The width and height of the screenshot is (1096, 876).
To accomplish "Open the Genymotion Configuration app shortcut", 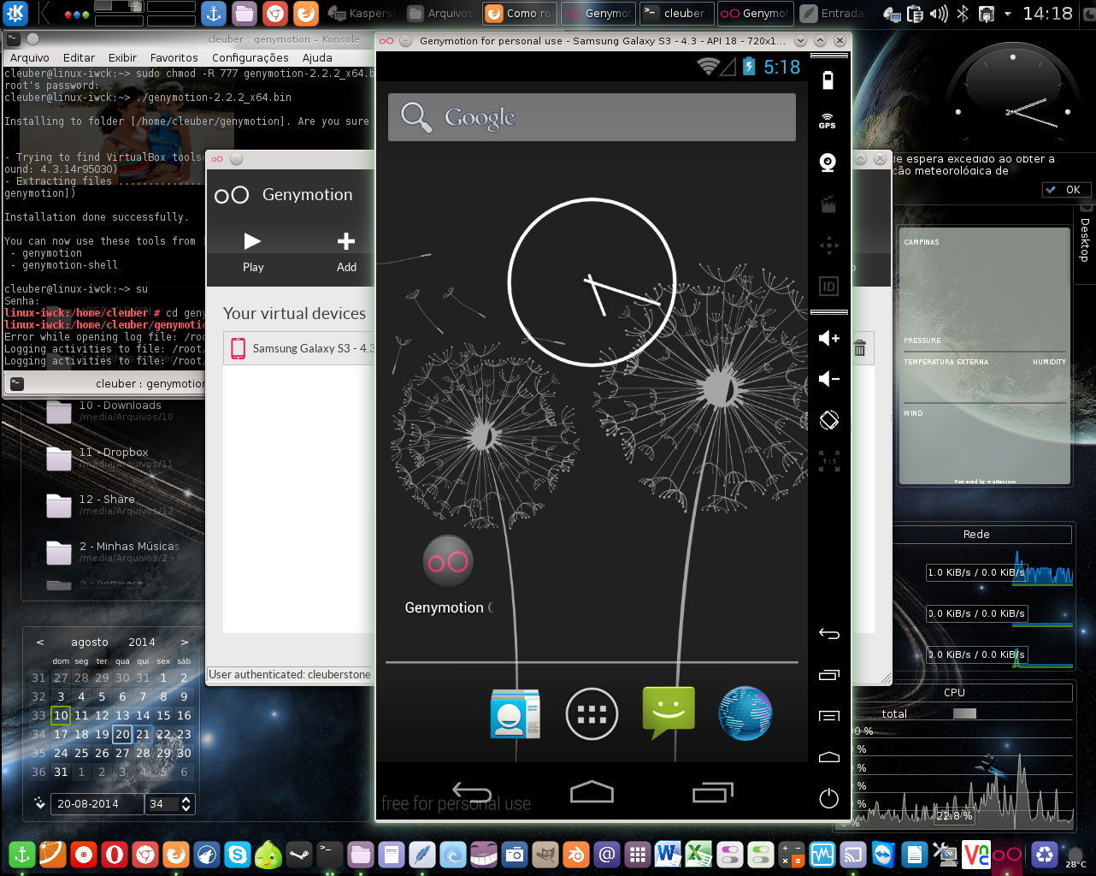I will point(448,562).
